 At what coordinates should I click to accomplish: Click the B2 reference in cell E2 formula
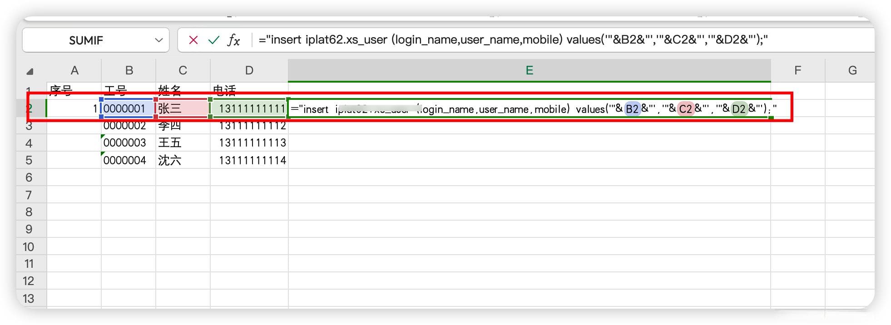tap(632, 109)
